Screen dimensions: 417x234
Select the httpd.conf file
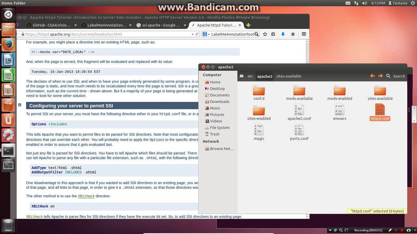click(x=380, y=112)
